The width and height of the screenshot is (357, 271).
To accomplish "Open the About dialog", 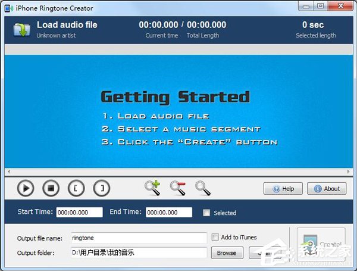I will 327,188.
